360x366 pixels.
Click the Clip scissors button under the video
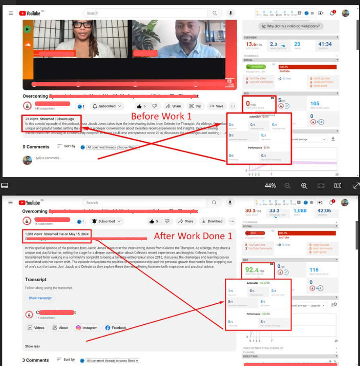tap(195, 106)
